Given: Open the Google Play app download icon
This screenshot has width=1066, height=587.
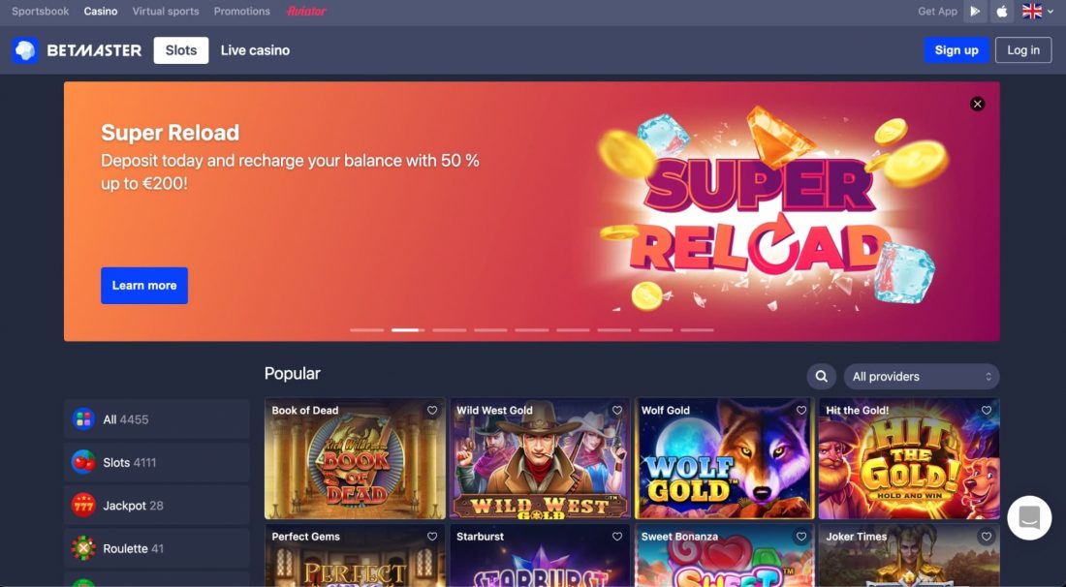Looking at the screenshot, I should point(975,12).
